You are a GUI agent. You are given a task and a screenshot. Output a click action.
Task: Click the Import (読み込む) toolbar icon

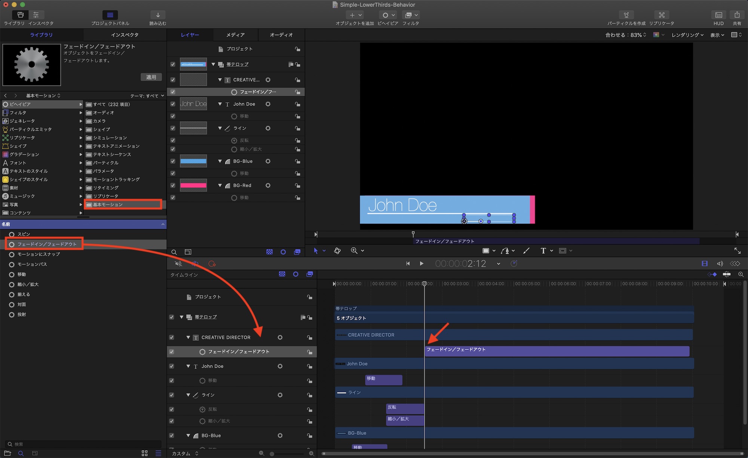point(158,15)
